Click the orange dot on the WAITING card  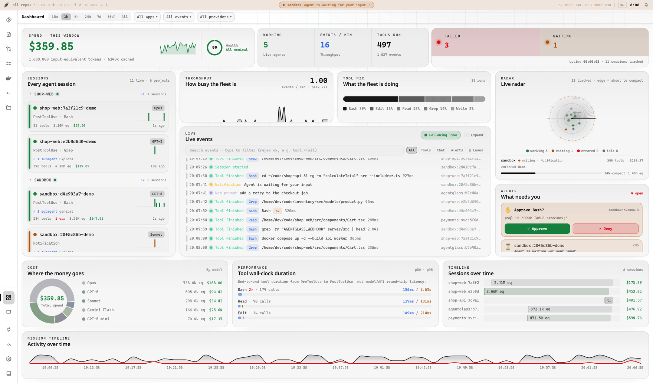coord(547,42)
